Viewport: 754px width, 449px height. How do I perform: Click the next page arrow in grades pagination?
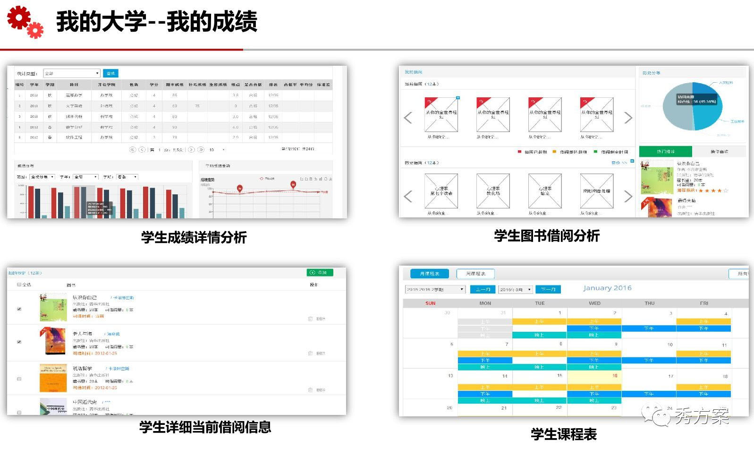click(191, 149)
